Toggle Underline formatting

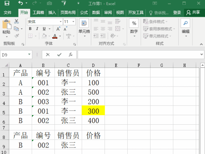44,29
